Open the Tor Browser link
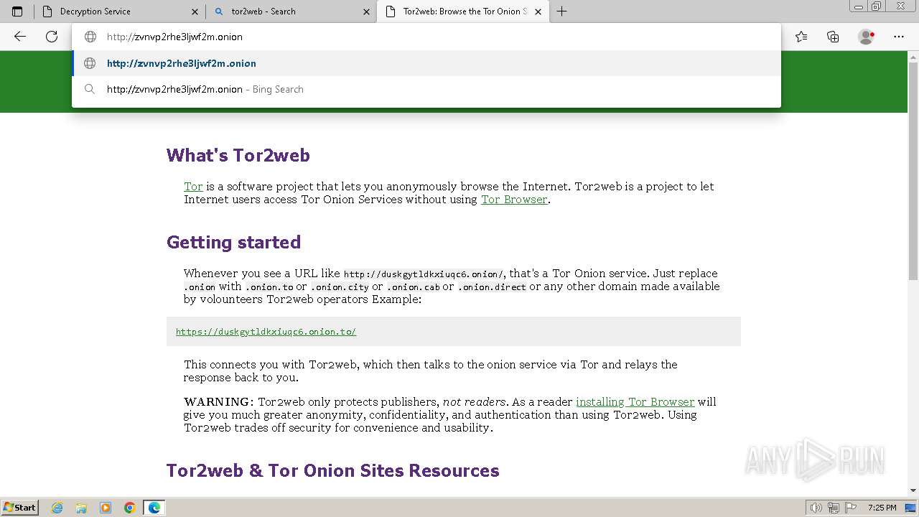 (514, 200)
